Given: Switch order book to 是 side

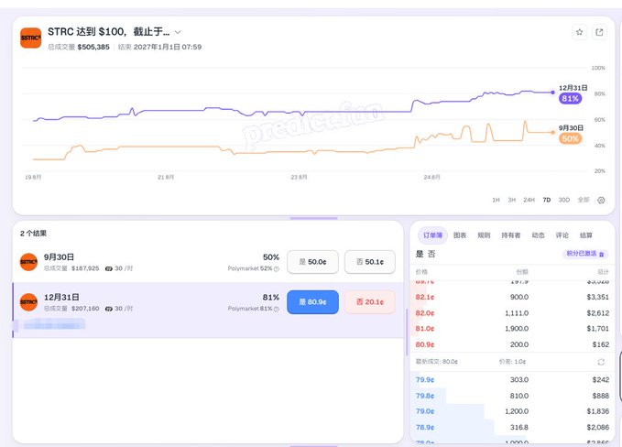Looking at the screenshot, I should [420, 254].
